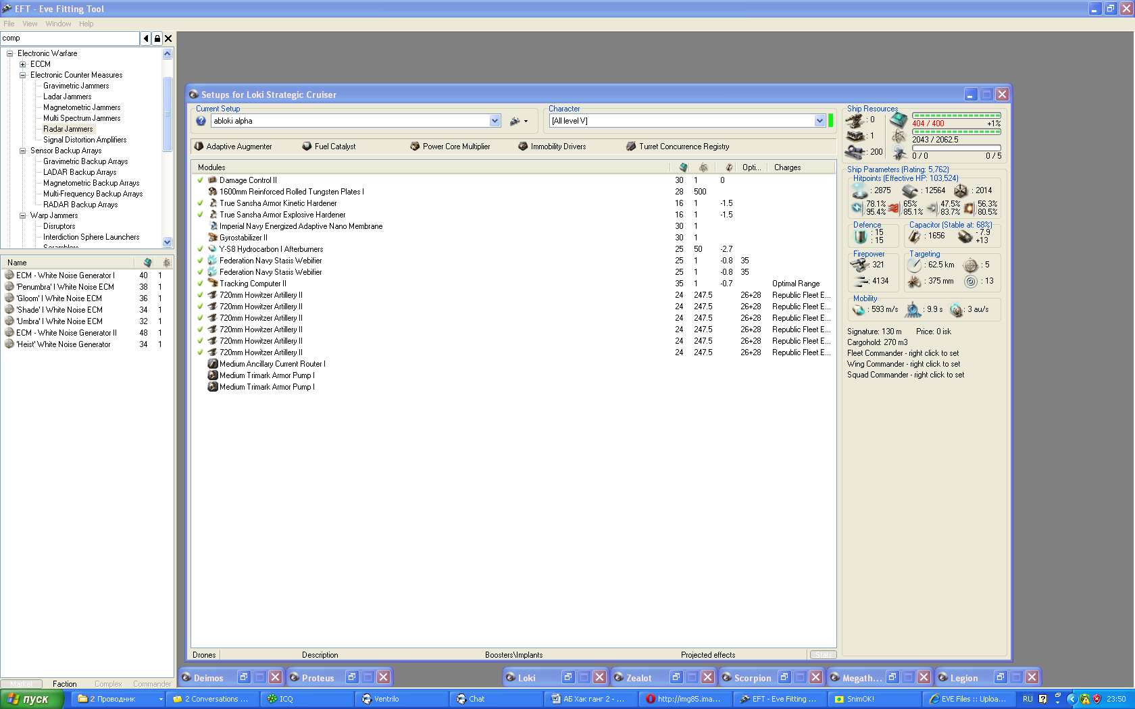Collapse the Electronic Counter Measures node
The width and height of the screenshot is (1135, 709).
pyautogui.click(x=22, y=75)
